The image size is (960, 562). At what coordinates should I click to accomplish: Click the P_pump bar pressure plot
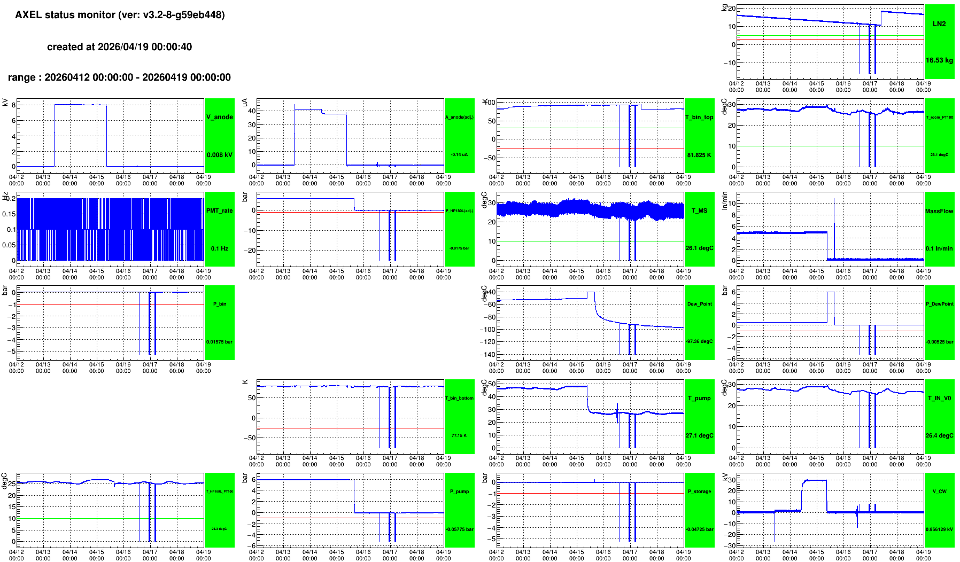(350, 510)
